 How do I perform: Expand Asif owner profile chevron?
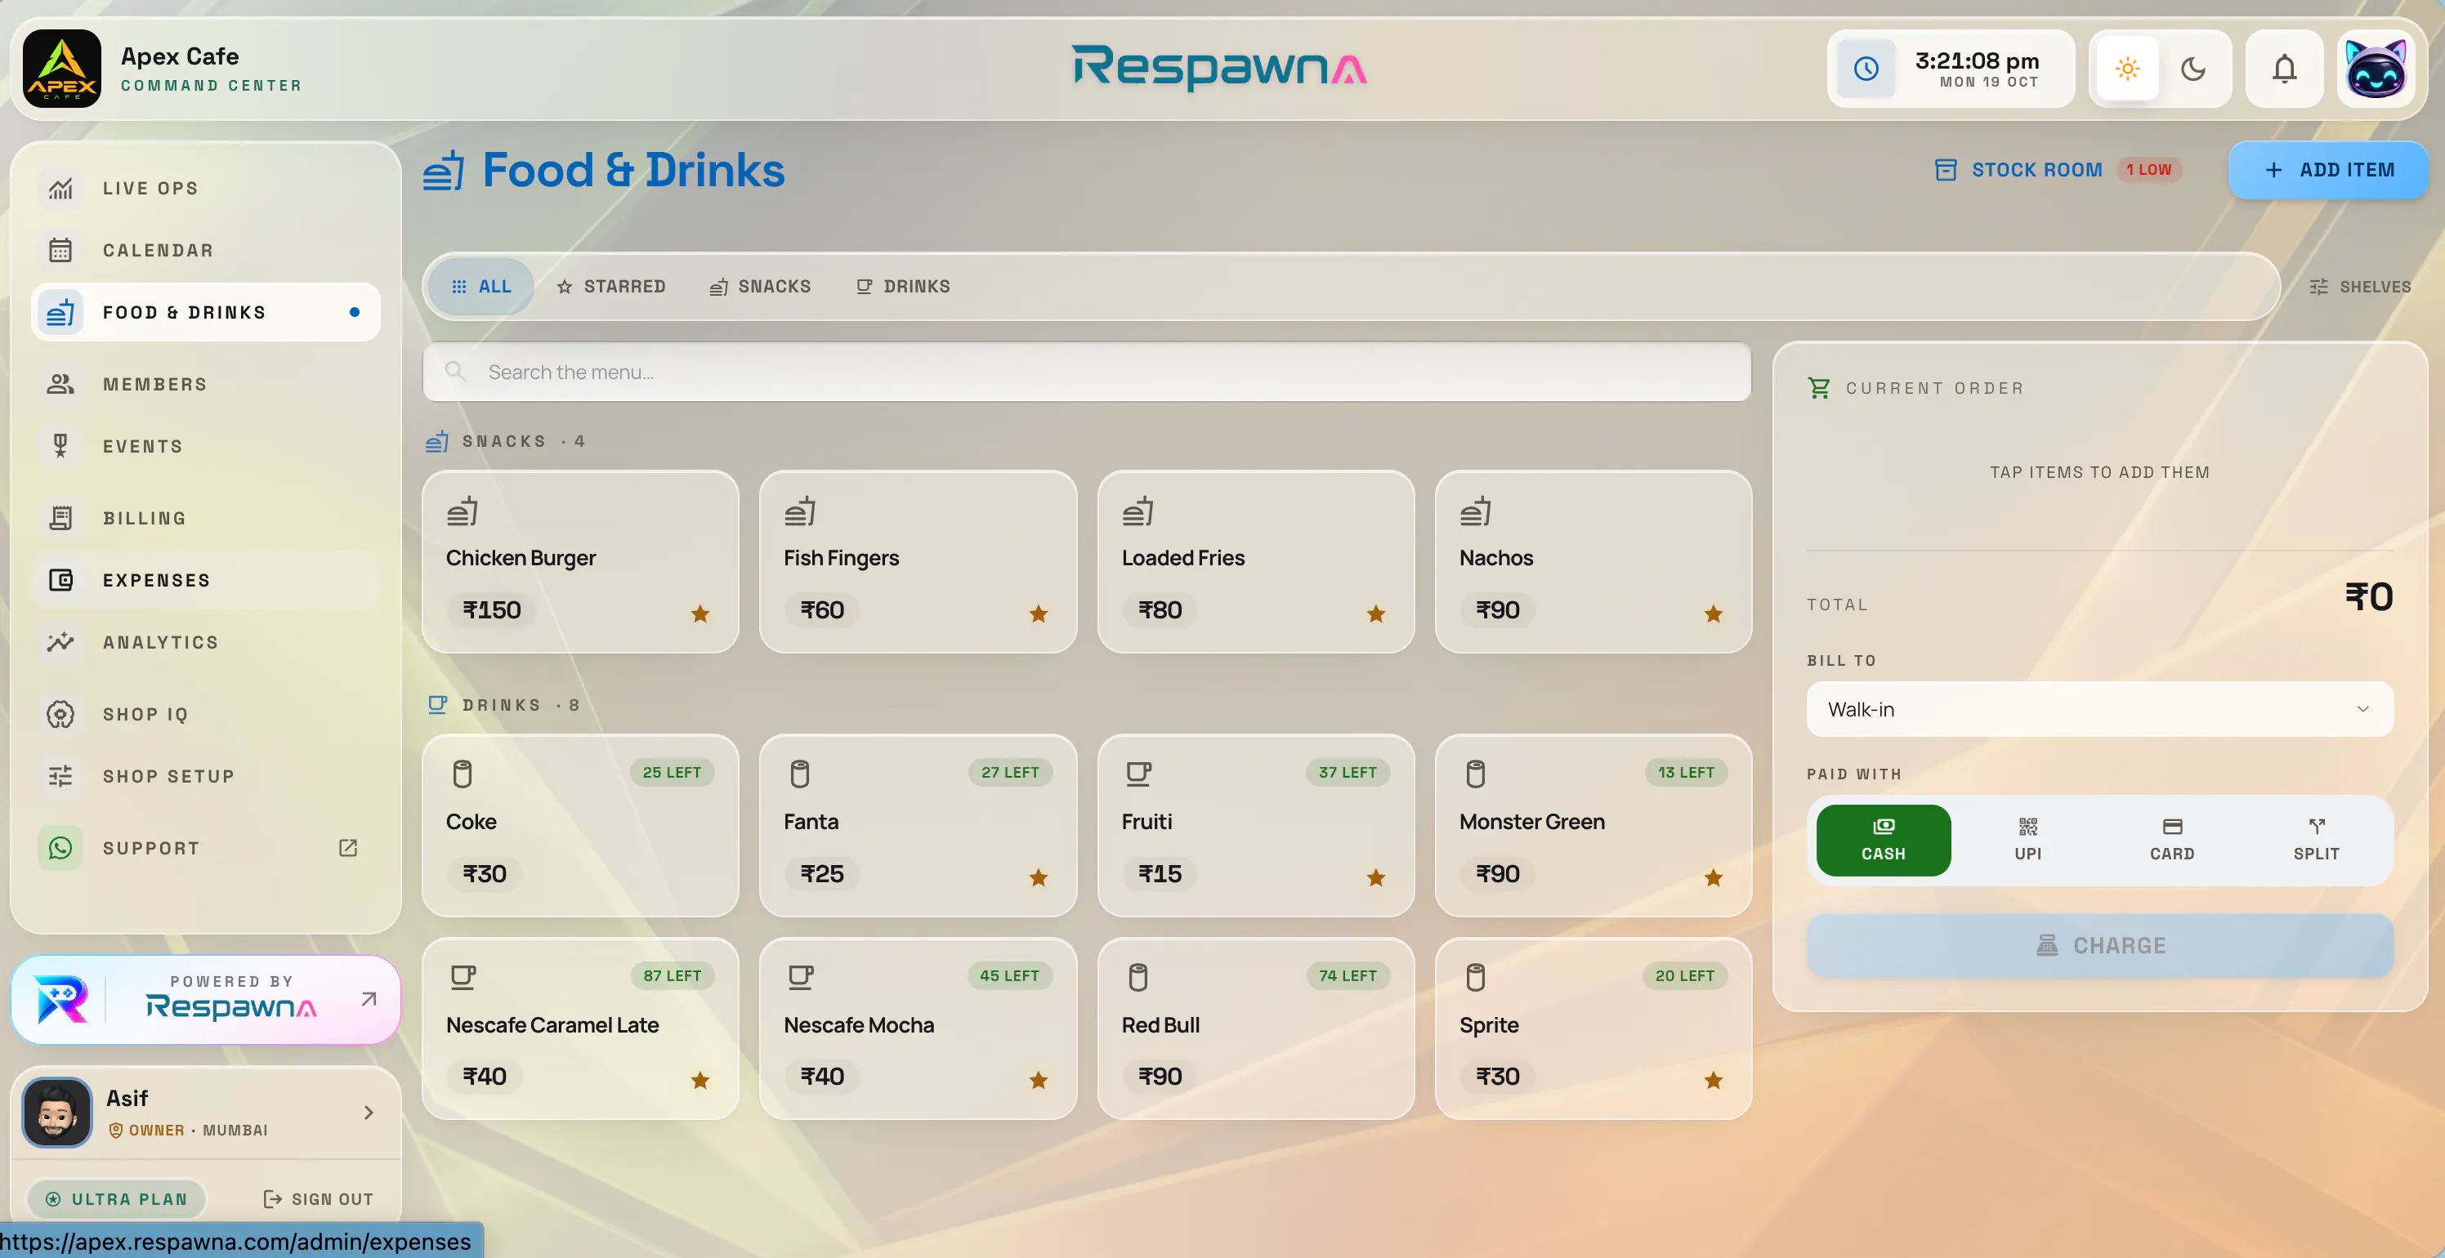tap(369, 1112)
